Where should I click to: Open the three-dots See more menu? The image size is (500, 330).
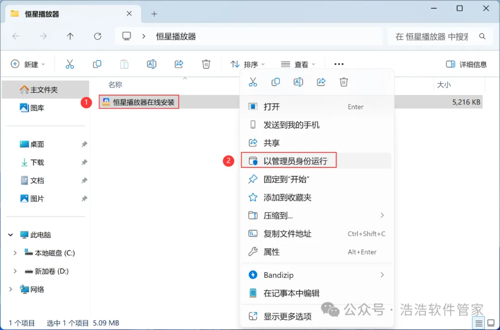[338, 64]
